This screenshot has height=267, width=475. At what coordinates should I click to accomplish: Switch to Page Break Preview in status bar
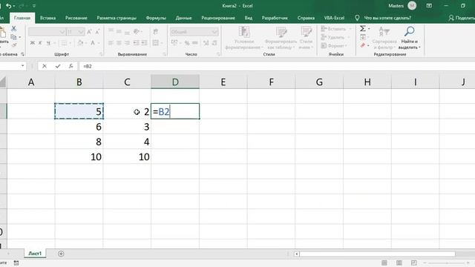[413, 263]
